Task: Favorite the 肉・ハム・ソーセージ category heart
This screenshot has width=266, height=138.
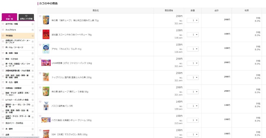Action: [3, 47]
